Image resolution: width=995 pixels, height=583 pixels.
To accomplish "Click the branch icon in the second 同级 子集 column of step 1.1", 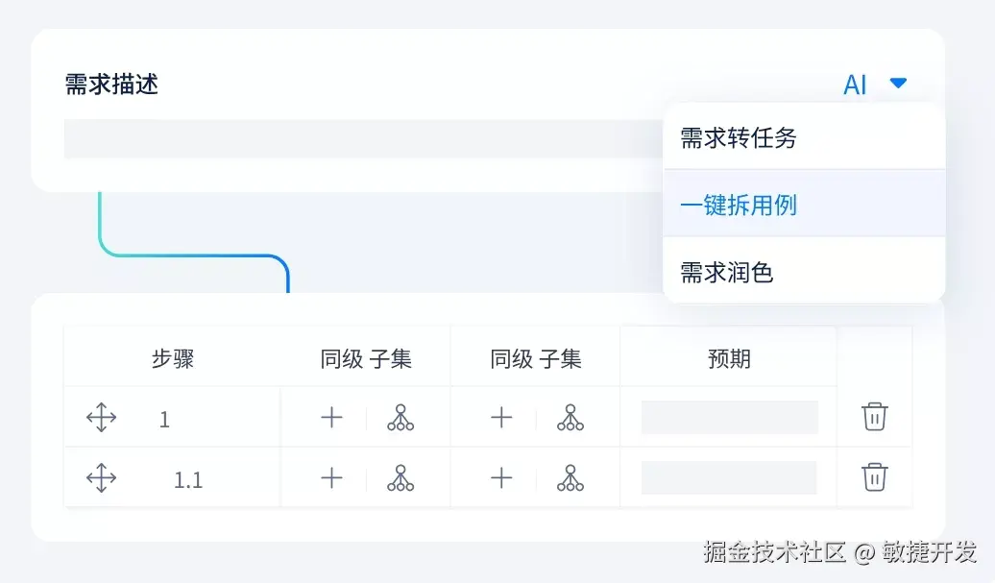I will 570,477.
